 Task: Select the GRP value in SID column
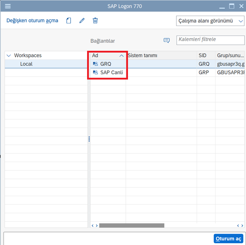(x=204, y=72)
